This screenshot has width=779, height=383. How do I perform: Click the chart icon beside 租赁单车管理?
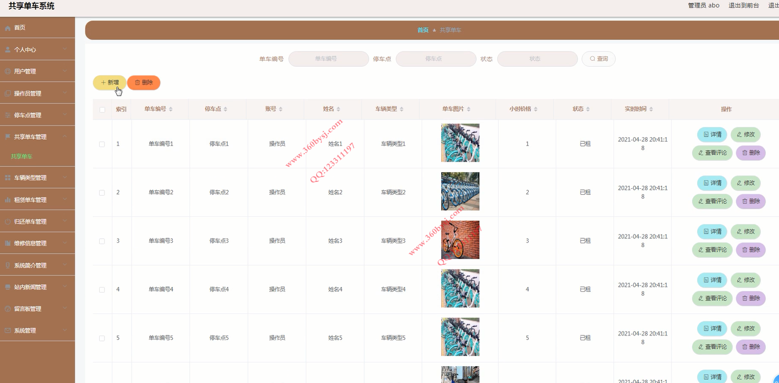click(x=8, y=200)
